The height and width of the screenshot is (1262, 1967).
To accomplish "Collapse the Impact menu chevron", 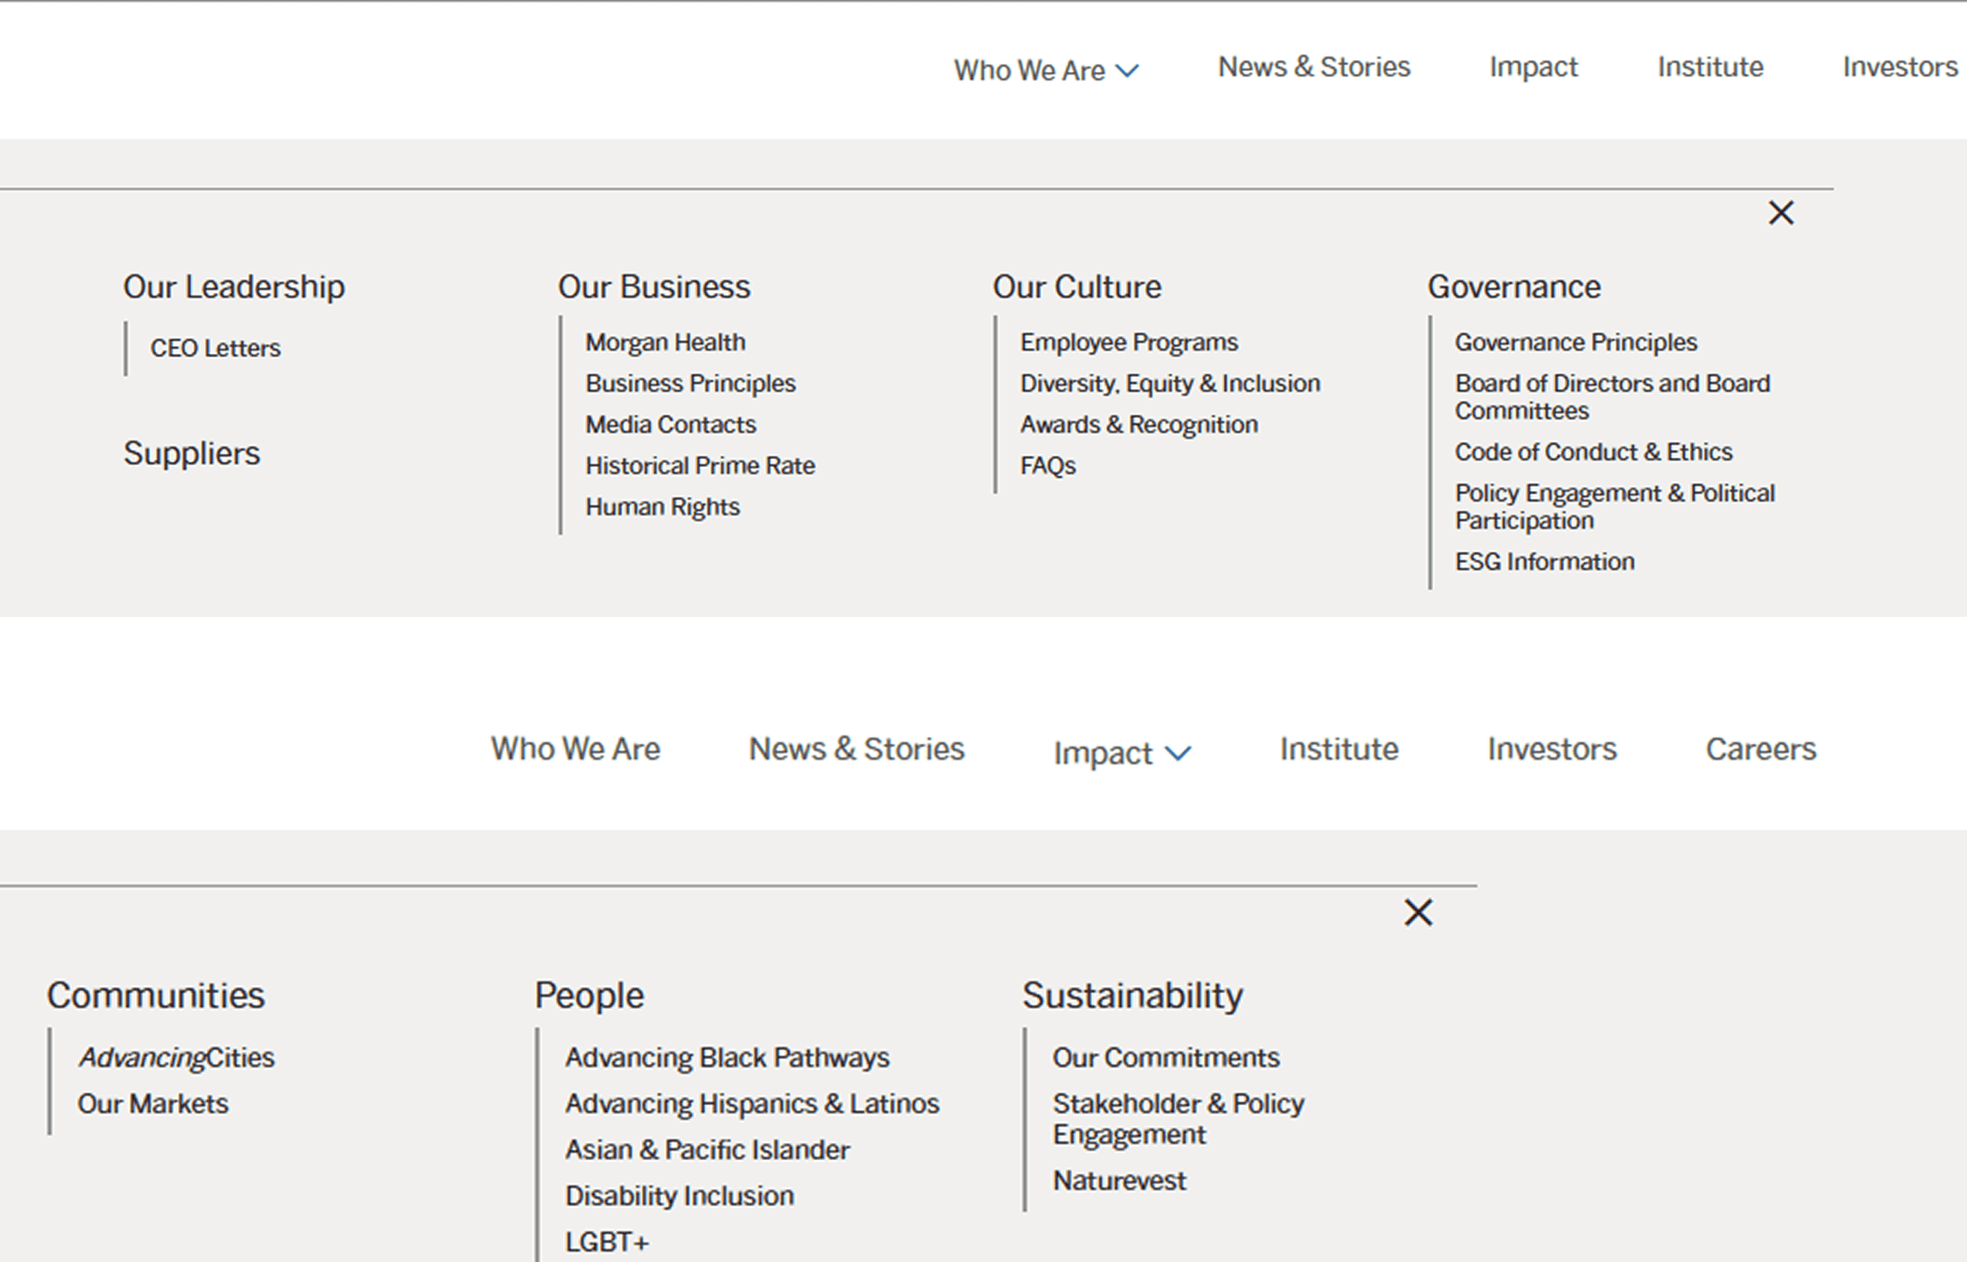I will (x=1178, y=754).
